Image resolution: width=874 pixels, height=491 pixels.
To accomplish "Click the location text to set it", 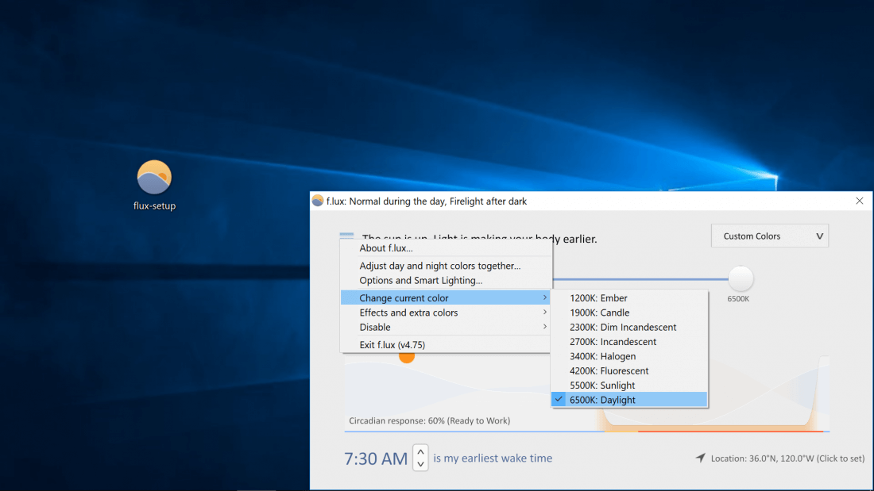I will (x=787, y=458).
